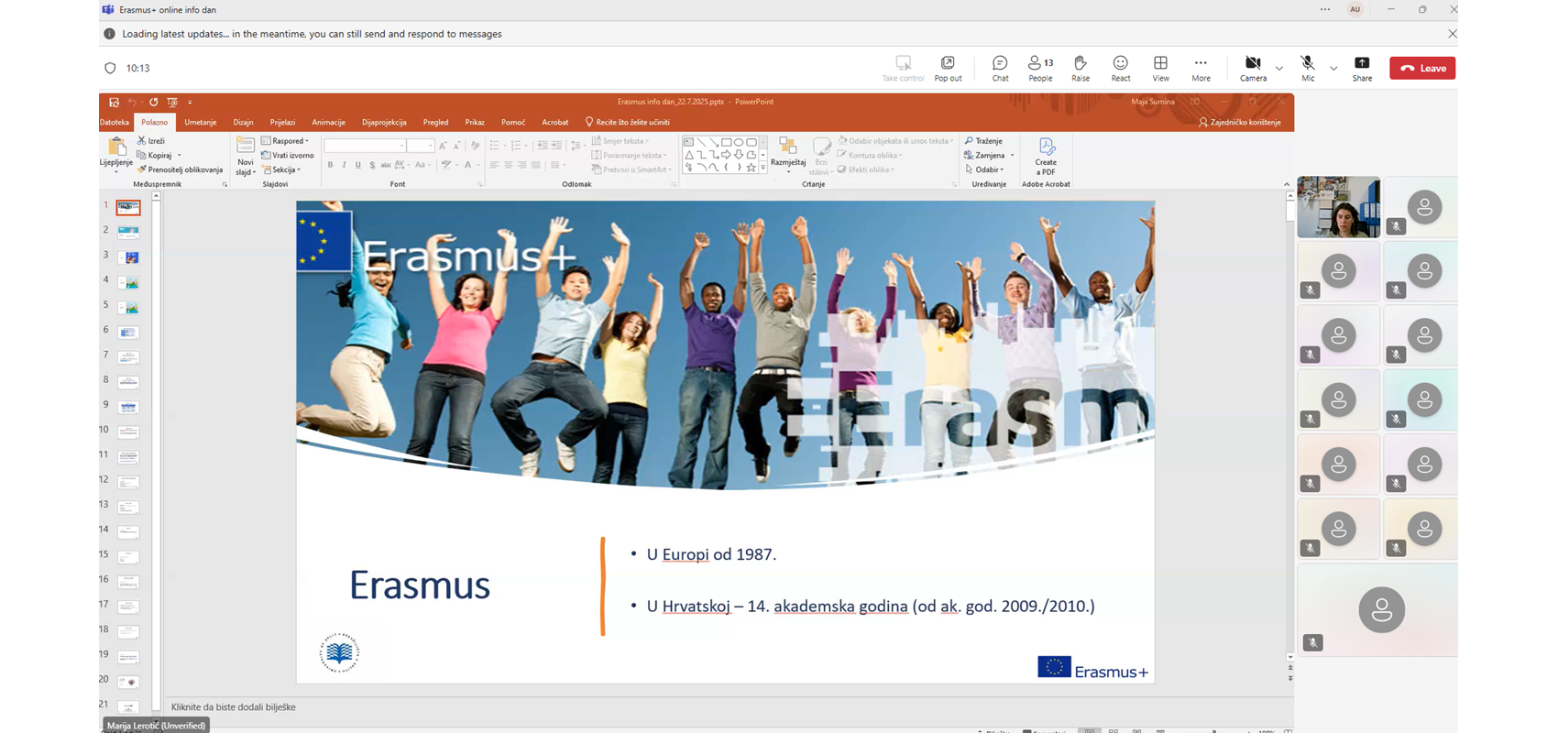Screen dimensions: 1558x733
Task: Click the font size combo box
Action: [x=421, y=146]
